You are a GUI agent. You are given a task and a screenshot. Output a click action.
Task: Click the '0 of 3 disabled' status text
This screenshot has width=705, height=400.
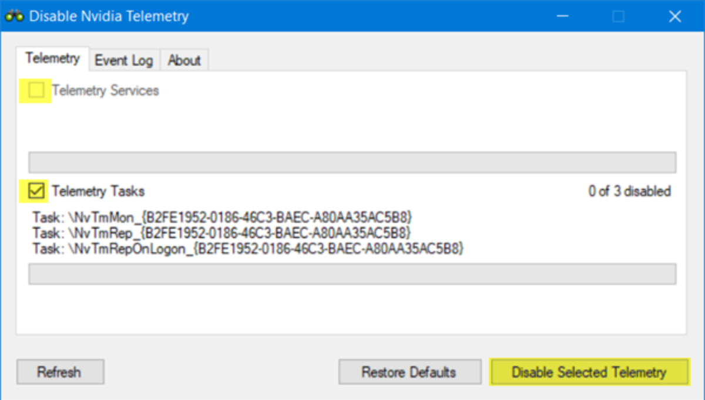tap(630, 191)
